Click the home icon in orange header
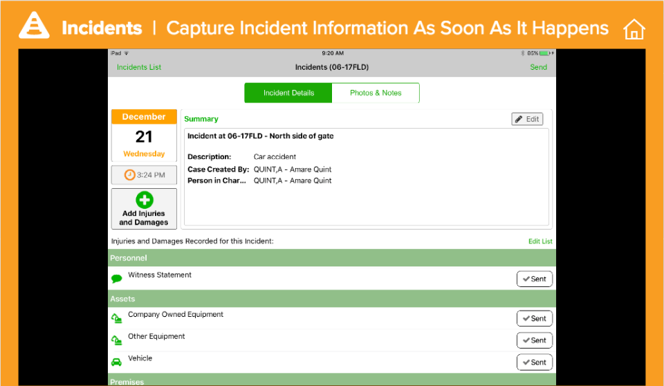Image resolution: width=664 pixels, height=386 pixels. [x=634, y=29]
